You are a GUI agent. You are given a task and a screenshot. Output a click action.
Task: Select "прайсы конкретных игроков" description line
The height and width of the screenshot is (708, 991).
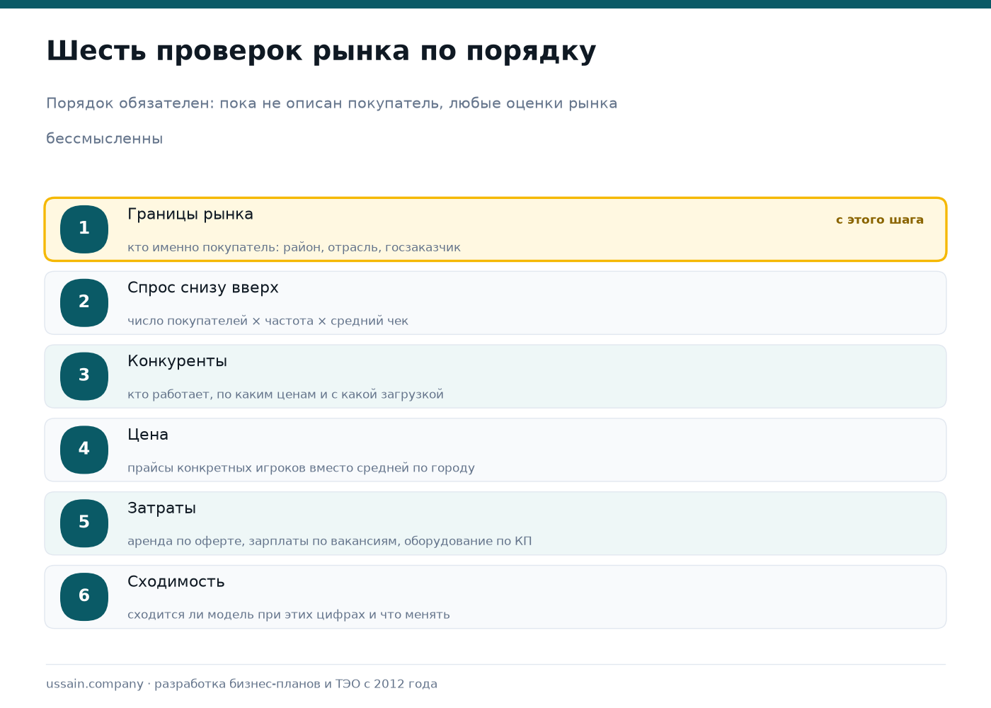[301, 468]
